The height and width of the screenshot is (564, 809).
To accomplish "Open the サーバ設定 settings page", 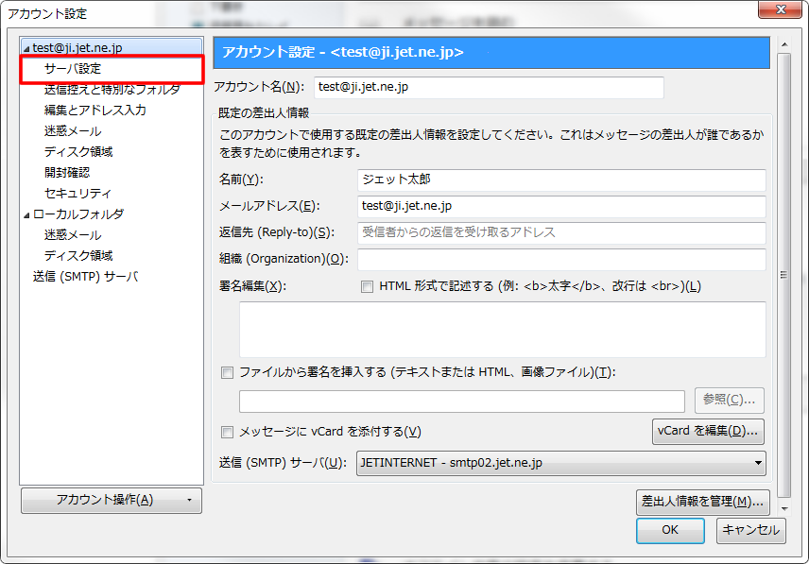I will (x=73, y=69).
